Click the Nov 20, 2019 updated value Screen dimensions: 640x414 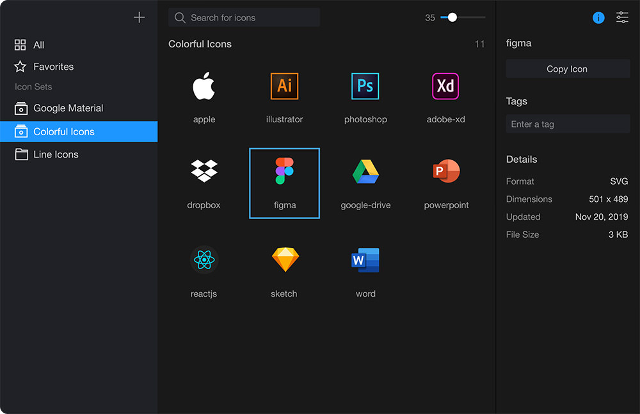602,217
